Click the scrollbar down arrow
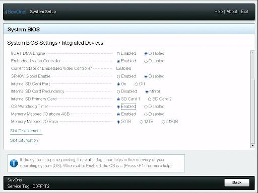 (x=252, y=146)
